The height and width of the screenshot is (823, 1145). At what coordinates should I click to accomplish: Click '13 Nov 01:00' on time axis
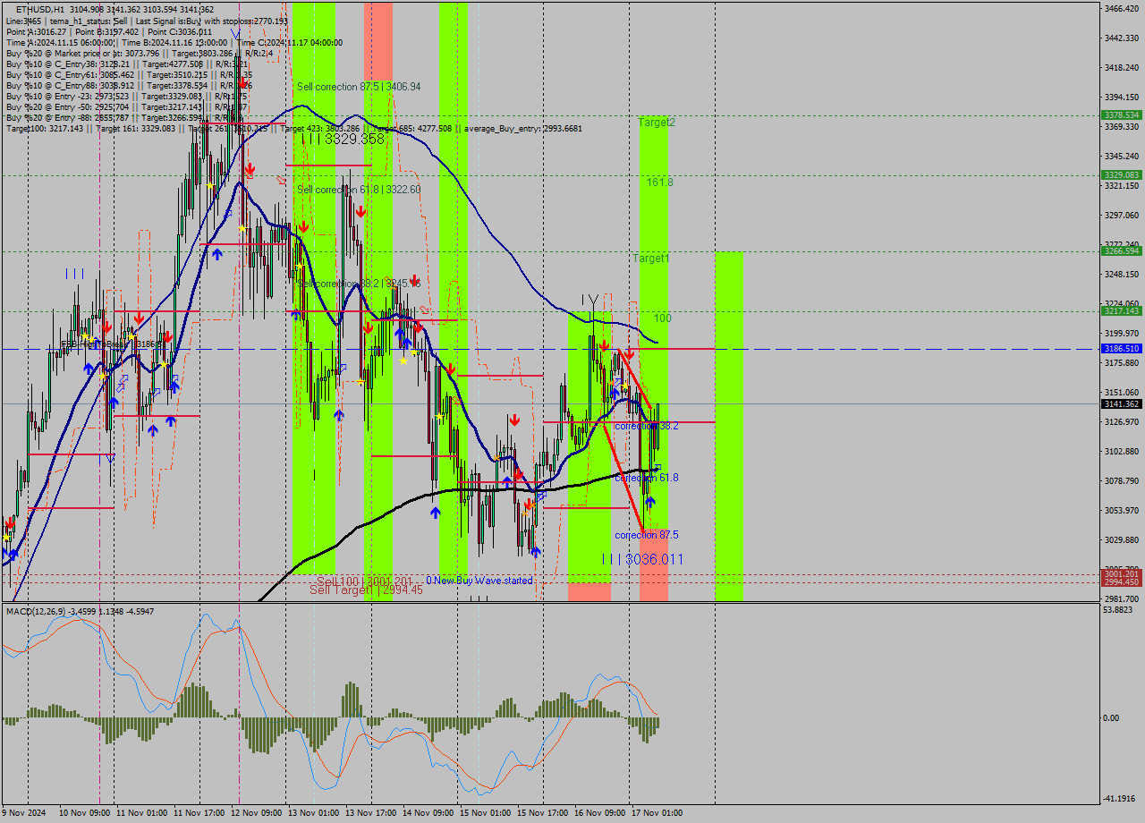[x=314, y=813]
